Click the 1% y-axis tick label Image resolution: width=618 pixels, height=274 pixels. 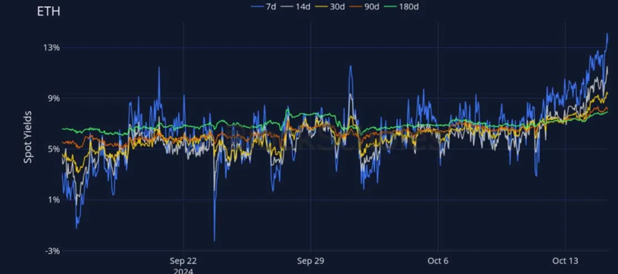click(53, 200)
